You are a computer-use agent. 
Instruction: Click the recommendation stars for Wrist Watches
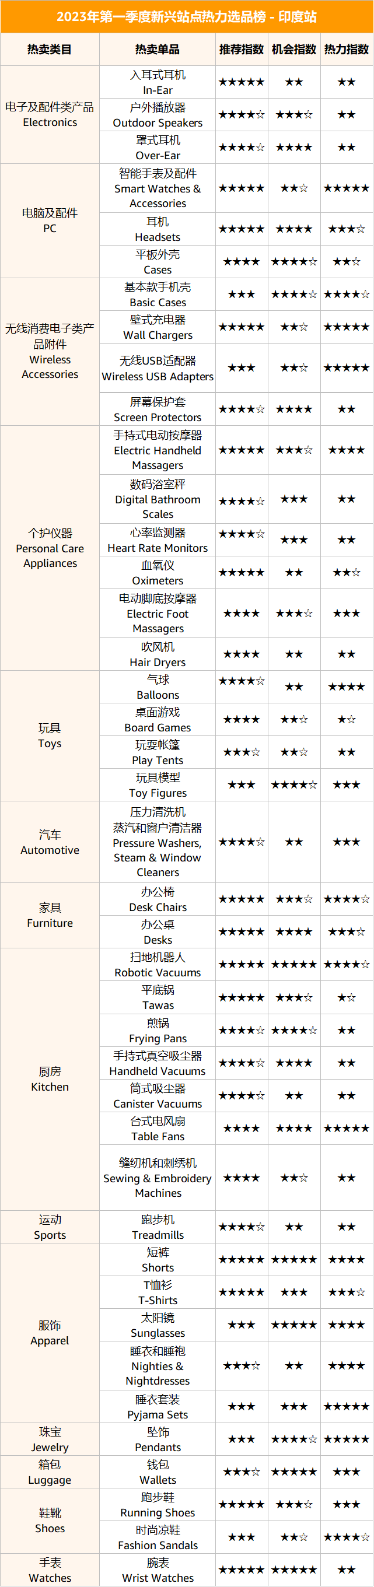[242, 1570]
